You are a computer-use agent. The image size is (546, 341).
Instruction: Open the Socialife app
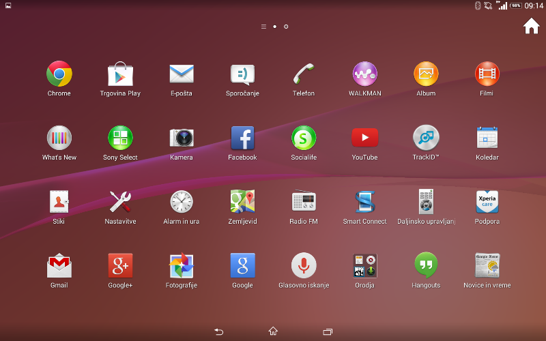(304, 138)
